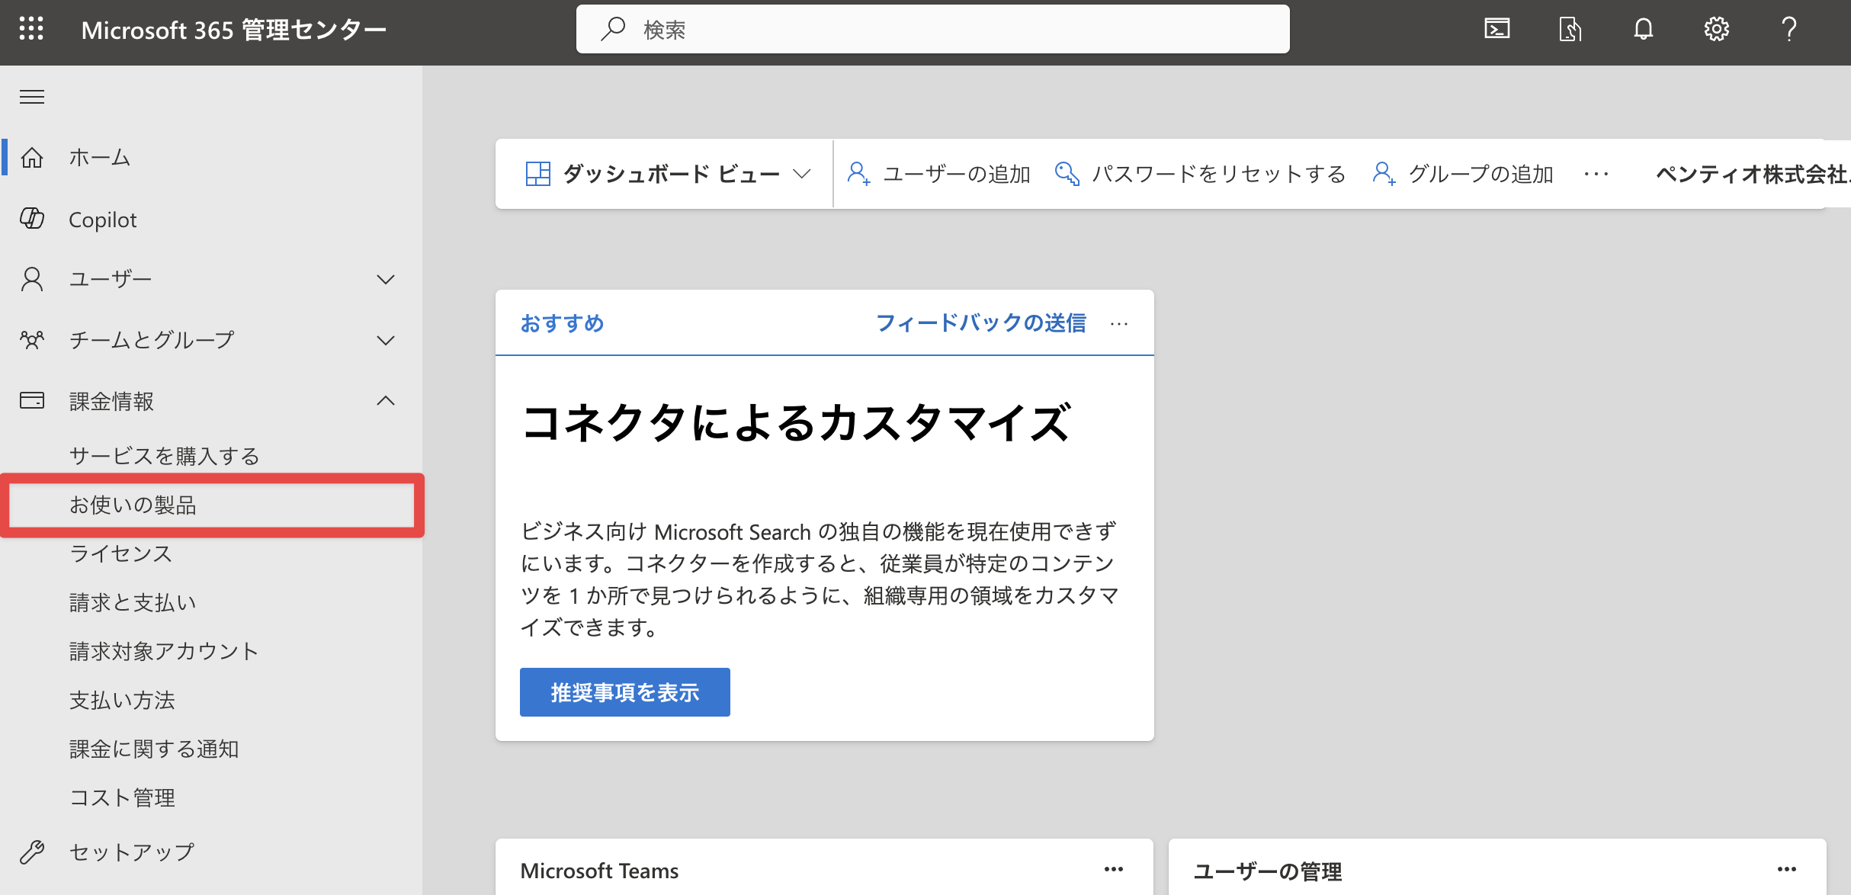Open the document download icon in header
Image resolution: width=1851 pixels, height=895 pixels.
click(1570, 29)
